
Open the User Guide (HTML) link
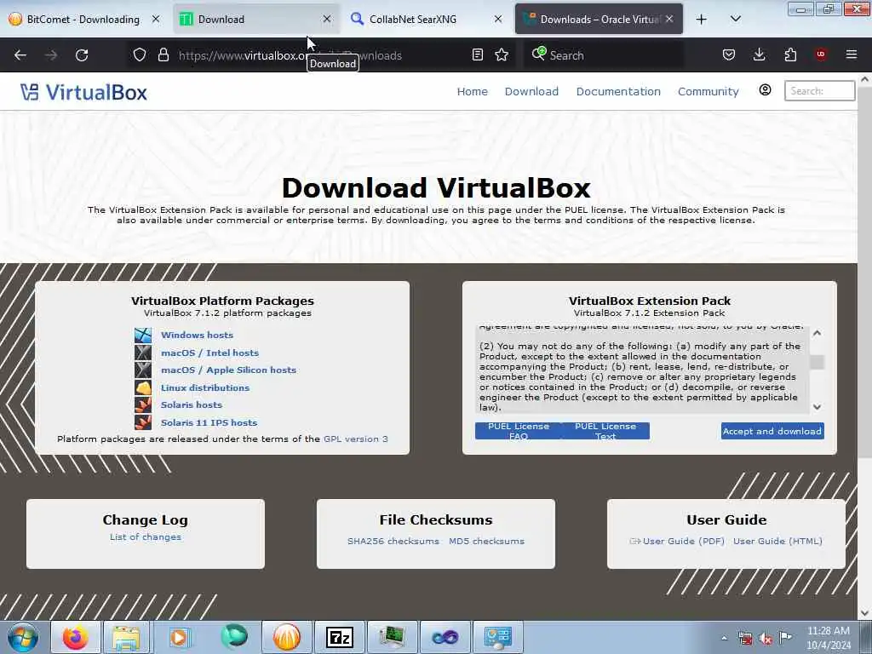(777, 541)
